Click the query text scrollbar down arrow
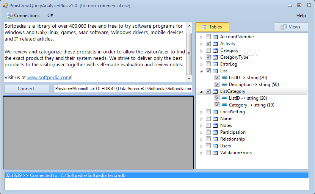 (x=189, y=78)
